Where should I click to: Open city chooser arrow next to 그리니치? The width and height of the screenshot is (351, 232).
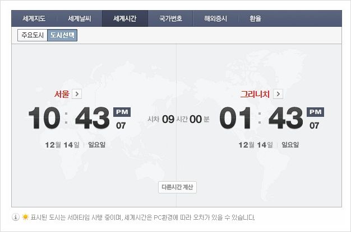[278, 94]
